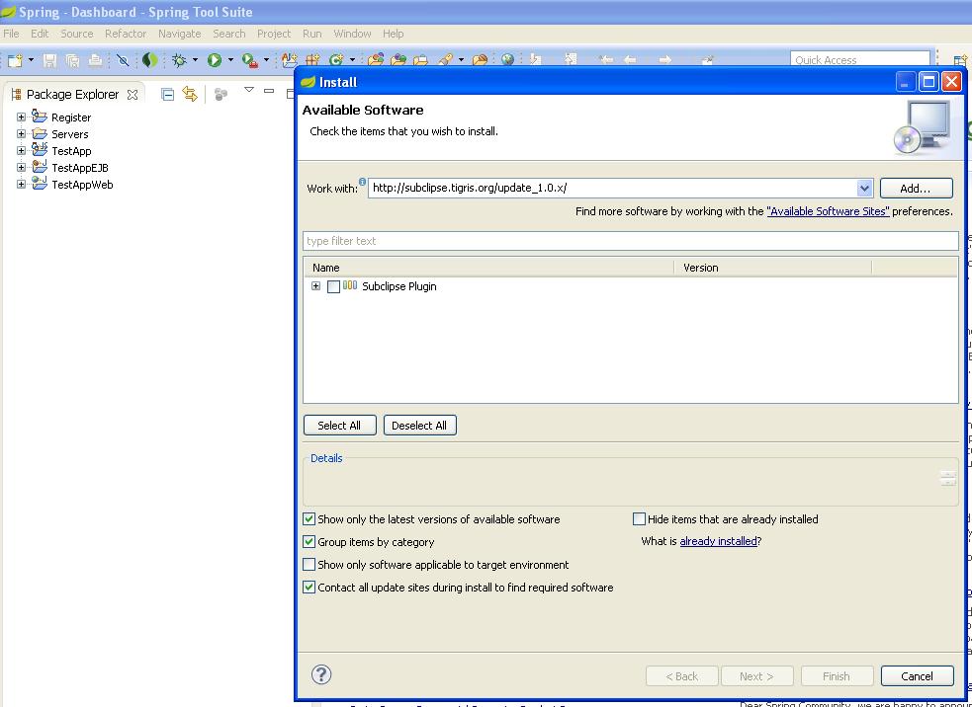Expand the TestAppWeb project node
Screen dimensions: 972x707
(x=21, y=184)
